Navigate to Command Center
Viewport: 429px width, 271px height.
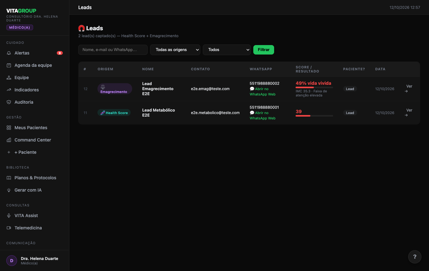(x=35, y=140)
